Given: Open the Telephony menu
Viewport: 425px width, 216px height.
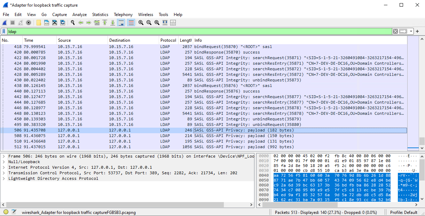Looking at the screenshot, I should point(123,15).
